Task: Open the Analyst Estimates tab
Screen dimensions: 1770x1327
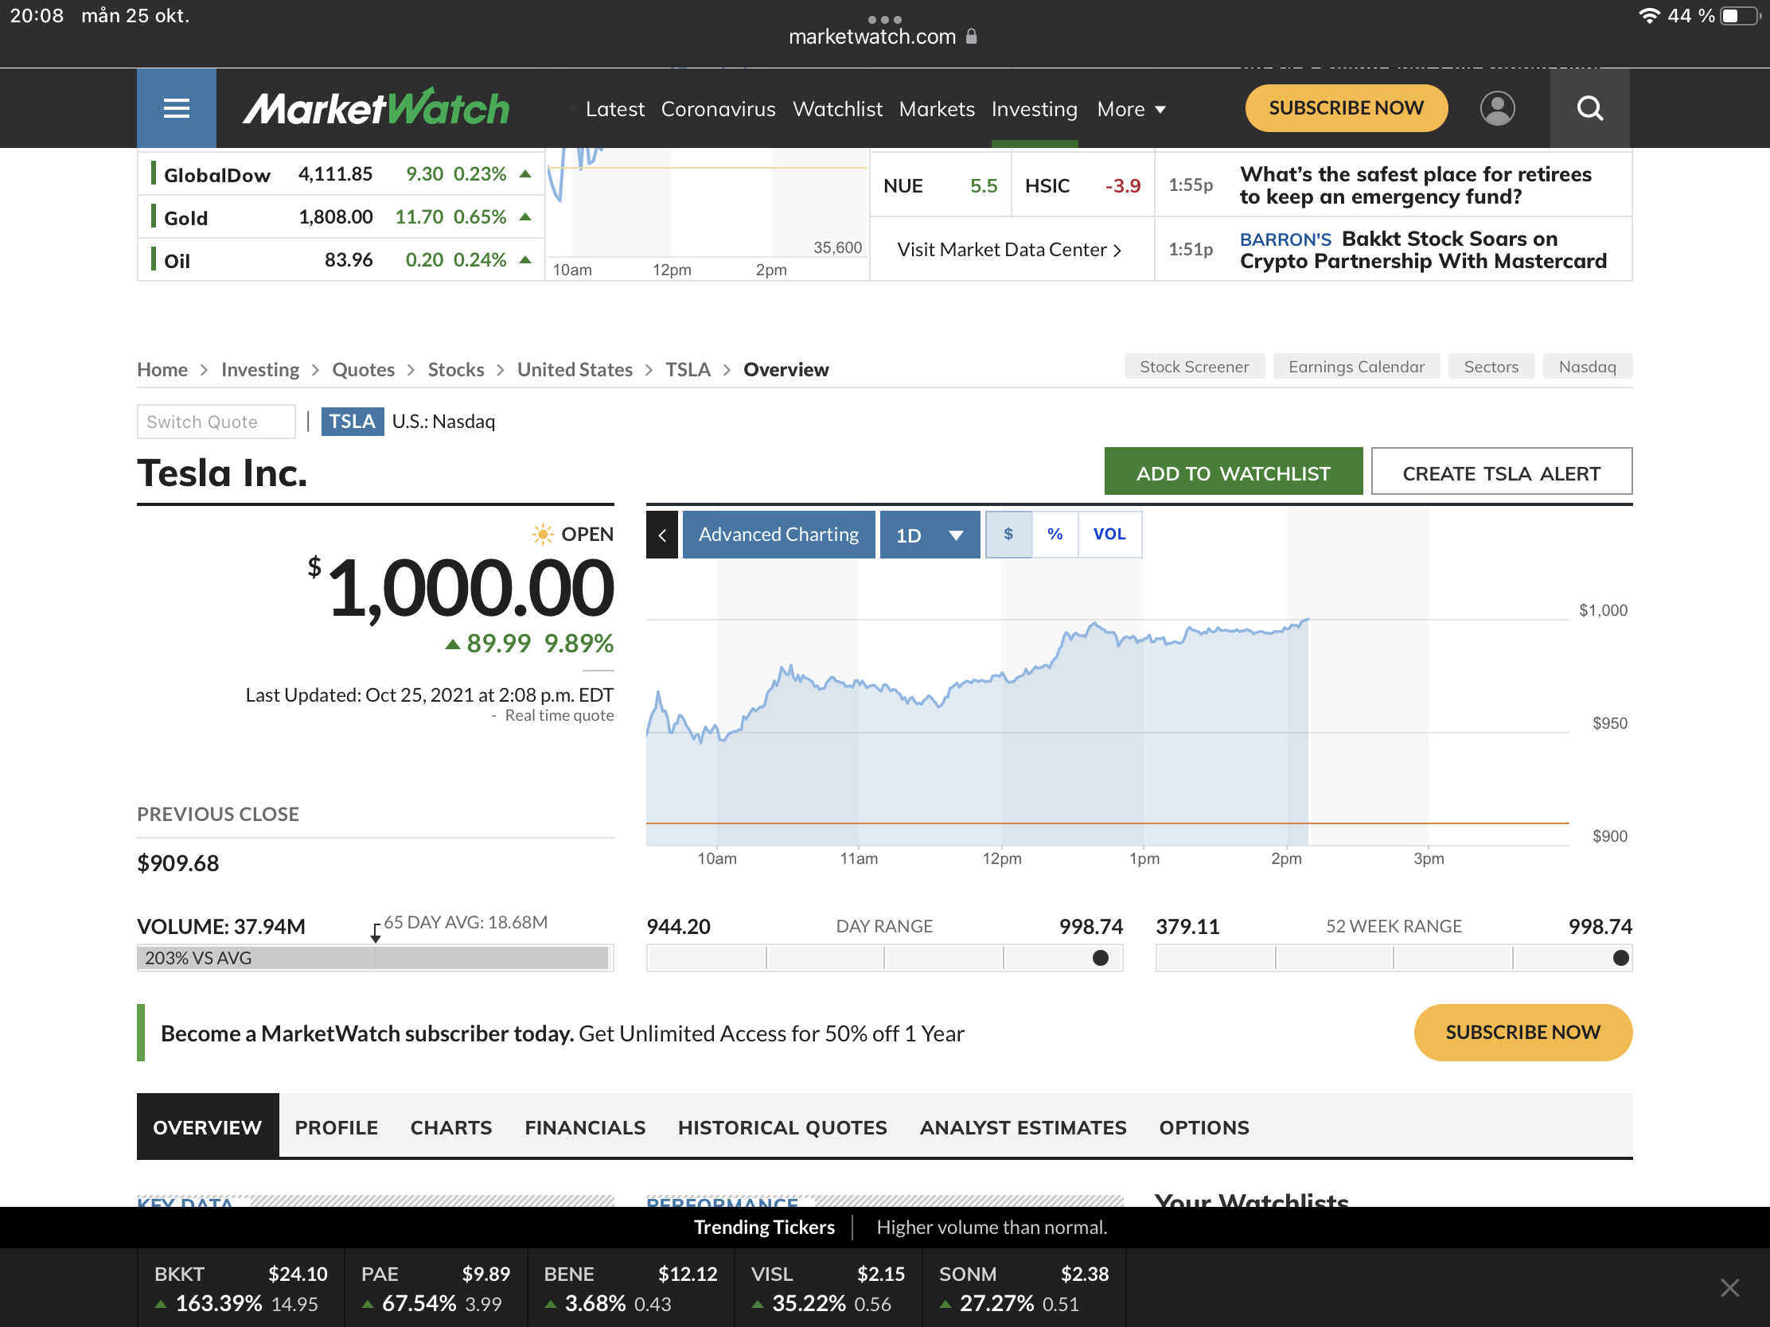Action: tap(1023, 1127)
